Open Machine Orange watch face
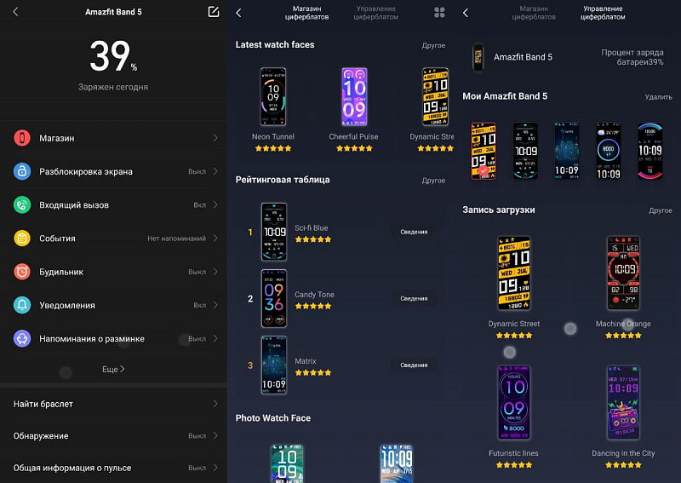 click(x=623, y=273)
